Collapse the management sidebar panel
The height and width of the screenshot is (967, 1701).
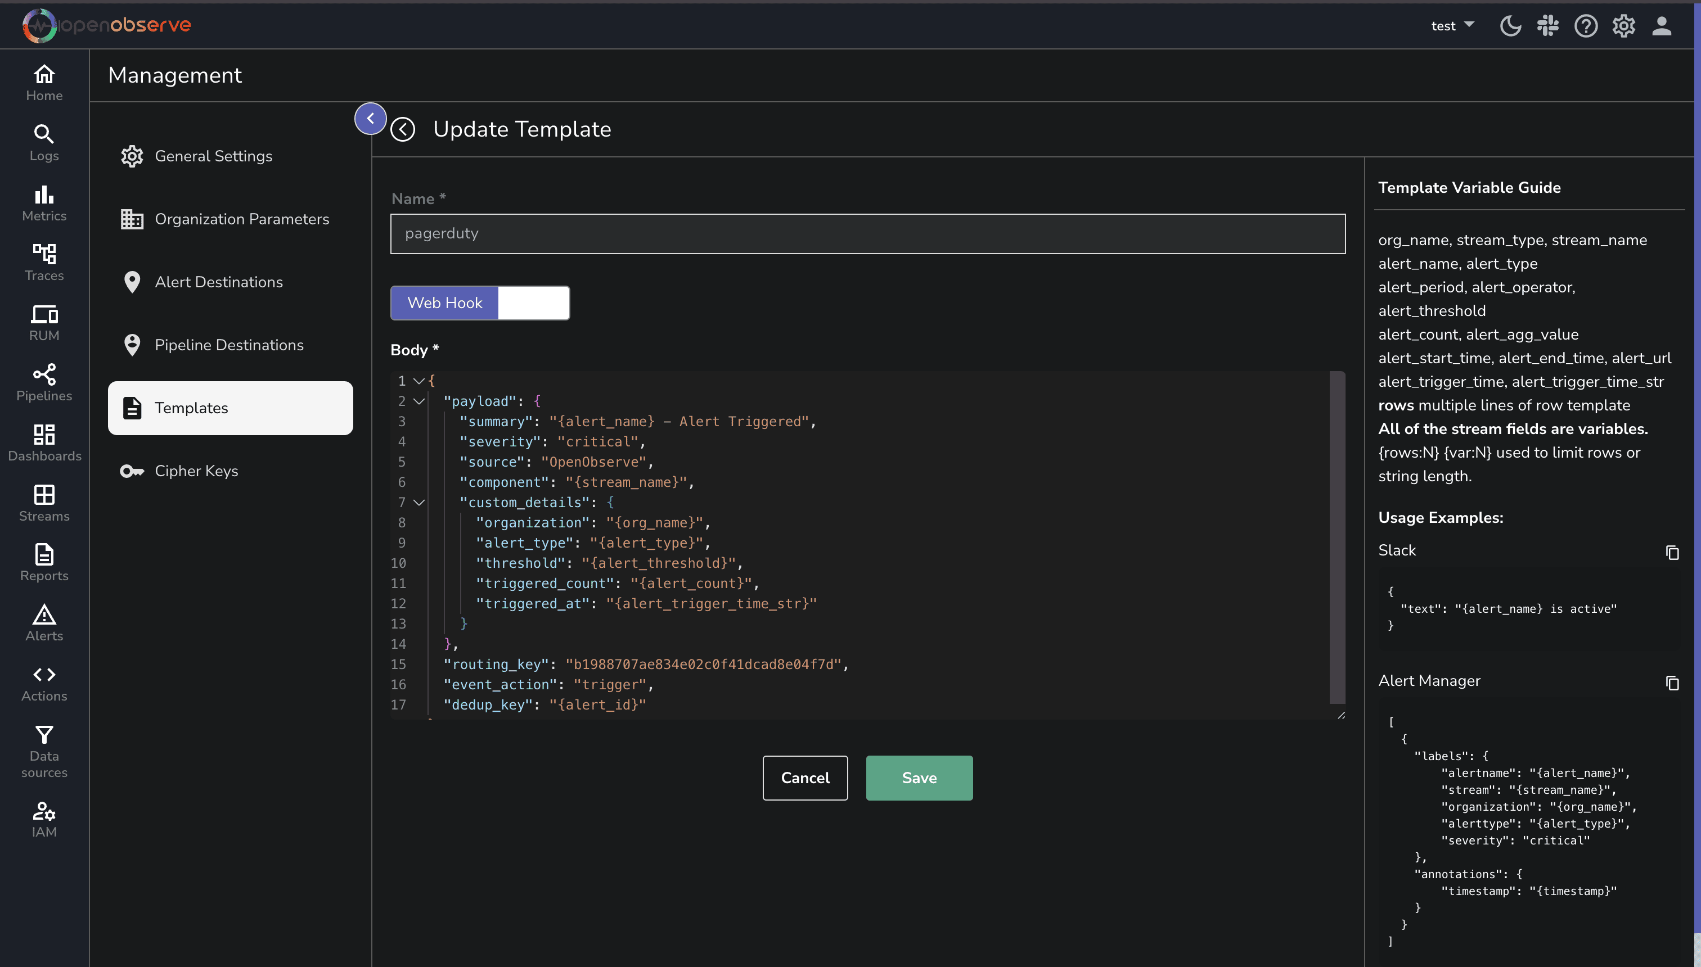tap(370, 119)
